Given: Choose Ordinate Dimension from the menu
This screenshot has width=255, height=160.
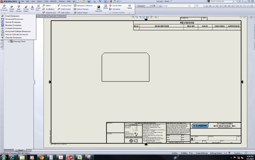Looking at the screenshot, I should (13, 28).
